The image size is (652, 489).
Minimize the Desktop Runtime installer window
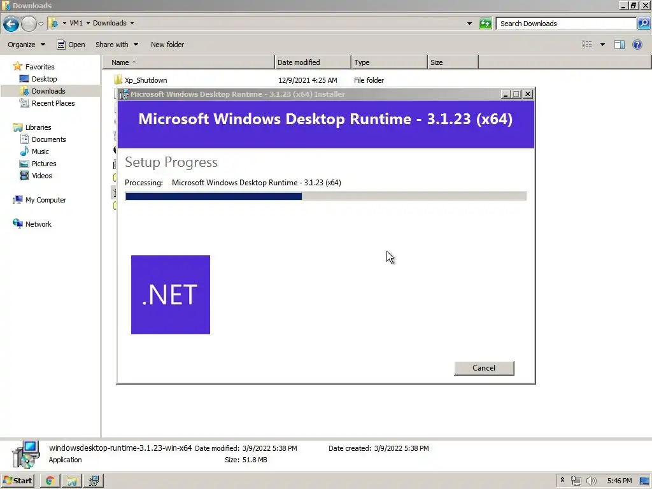[506, 94]
